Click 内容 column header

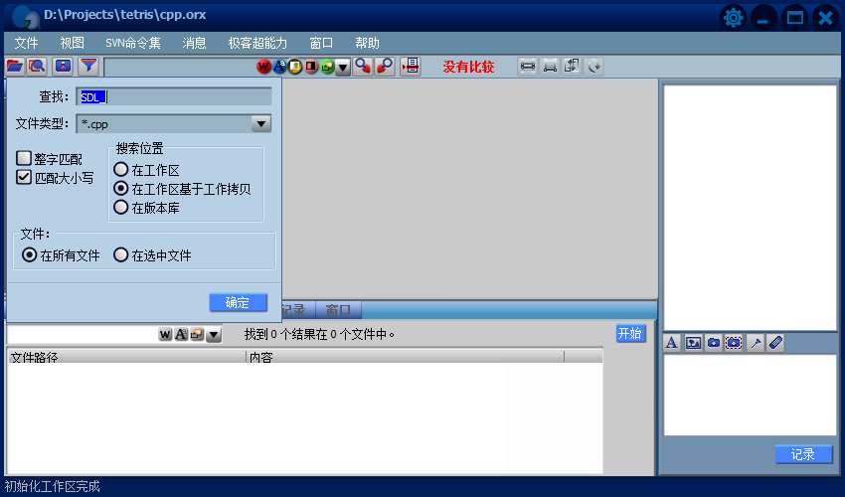(x=406, y=357)
